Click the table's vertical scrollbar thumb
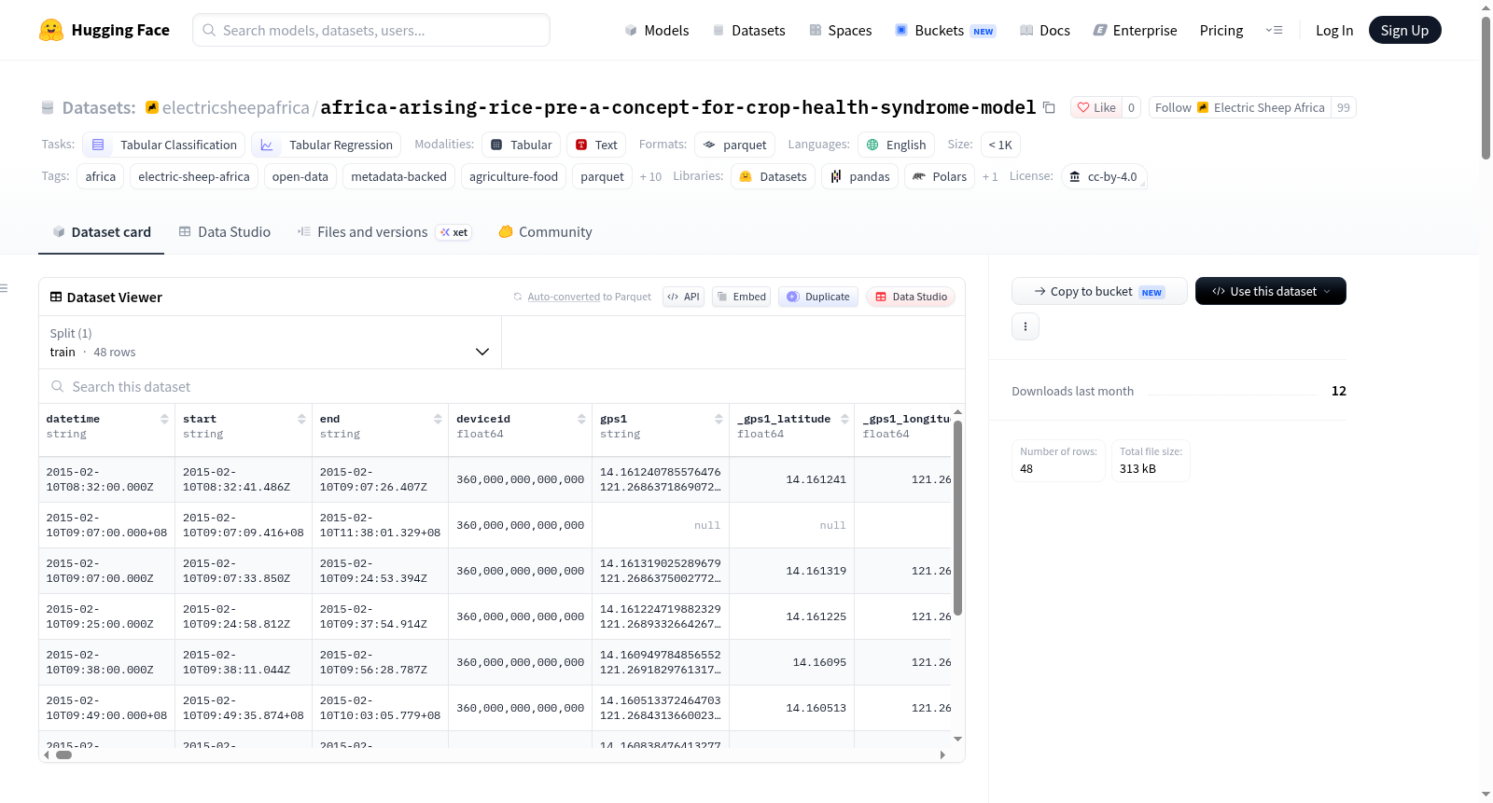This screenshot has height=803, width=1493. click(957, 518)
